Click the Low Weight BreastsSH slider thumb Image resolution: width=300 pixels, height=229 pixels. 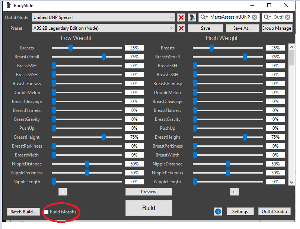pos(54,66)
